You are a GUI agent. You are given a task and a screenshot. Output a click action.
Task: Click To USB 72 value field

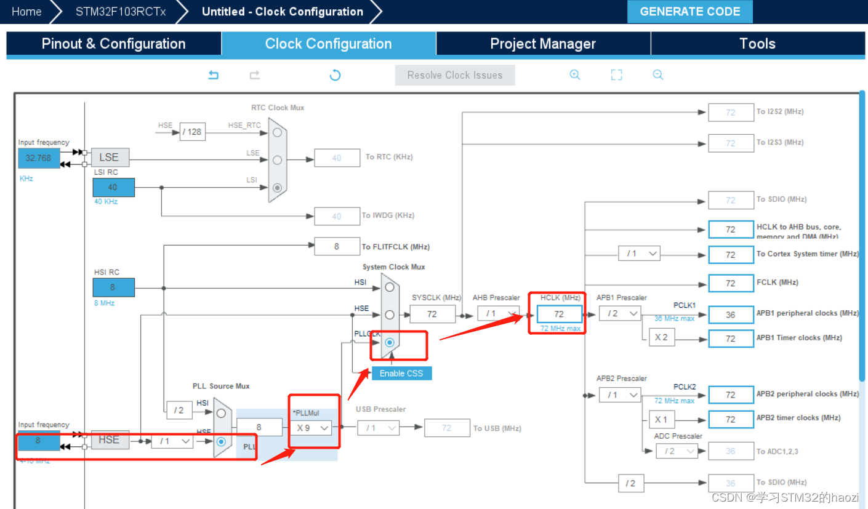(x=447, y=428)
